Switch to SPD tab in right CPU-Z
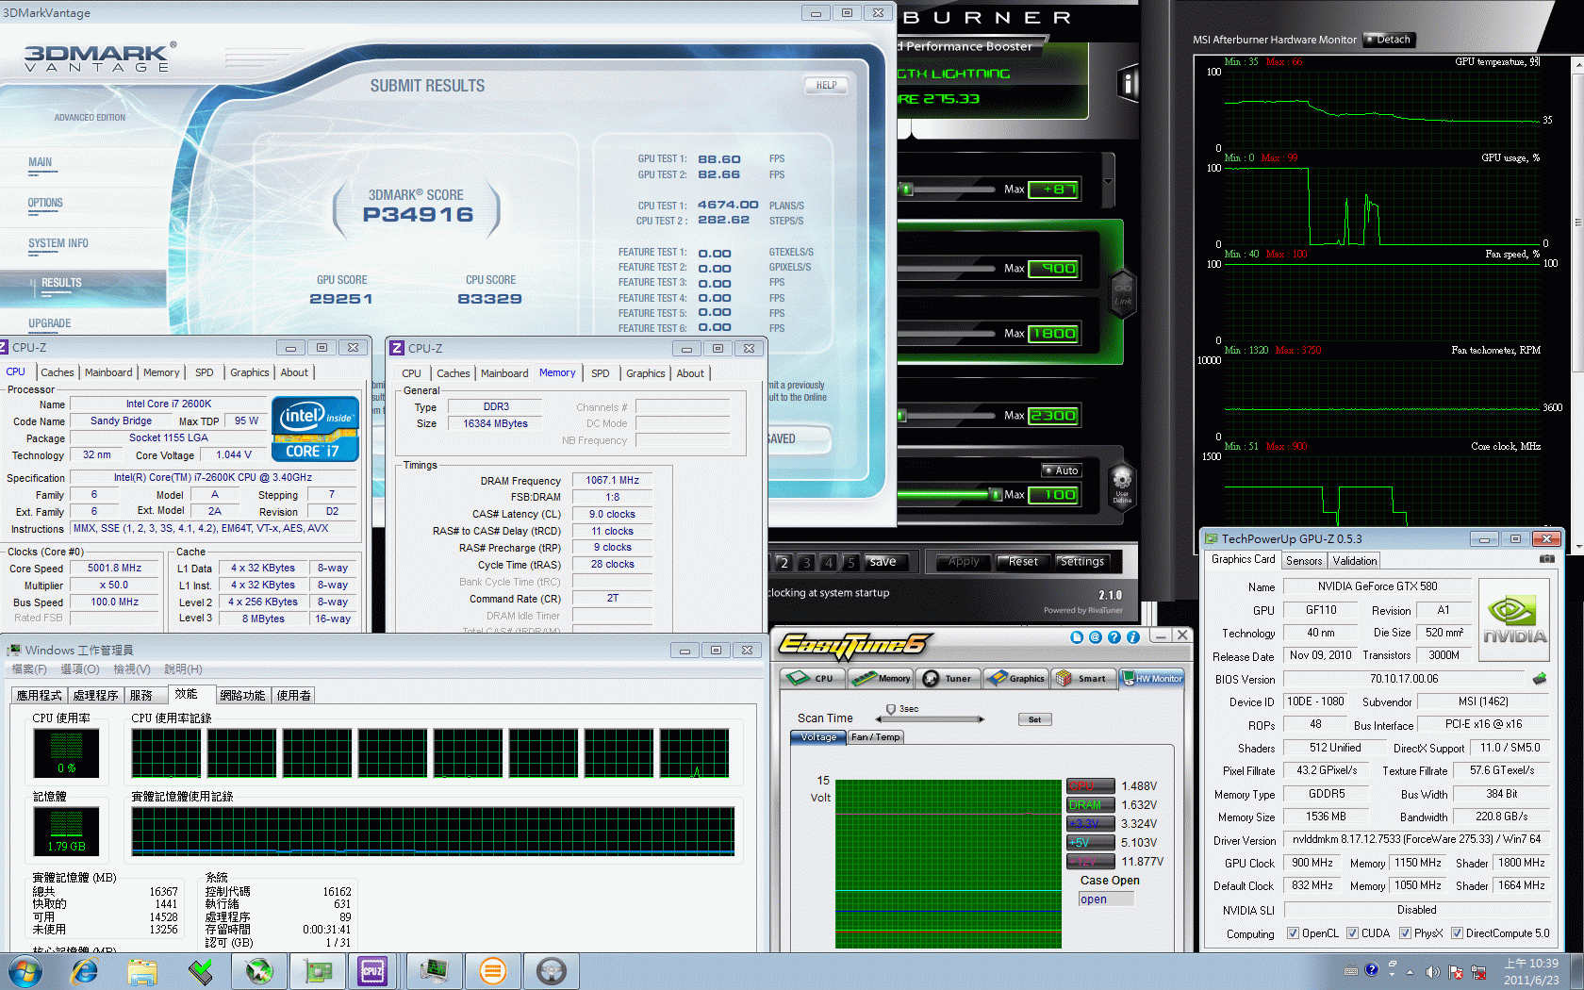Image resolution: width=1584 pixels, height=990 pixels. click(x=601, y=373)
